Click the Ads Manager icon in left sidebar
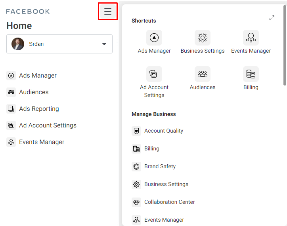Screen dimensions: 287x226 (x=11, y=76)
